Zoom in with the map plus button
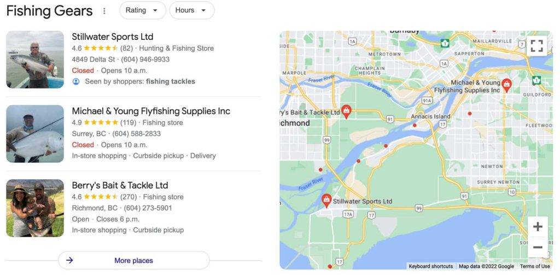The image size is (560, 276). pyautogui.click(x=538, y=227)
